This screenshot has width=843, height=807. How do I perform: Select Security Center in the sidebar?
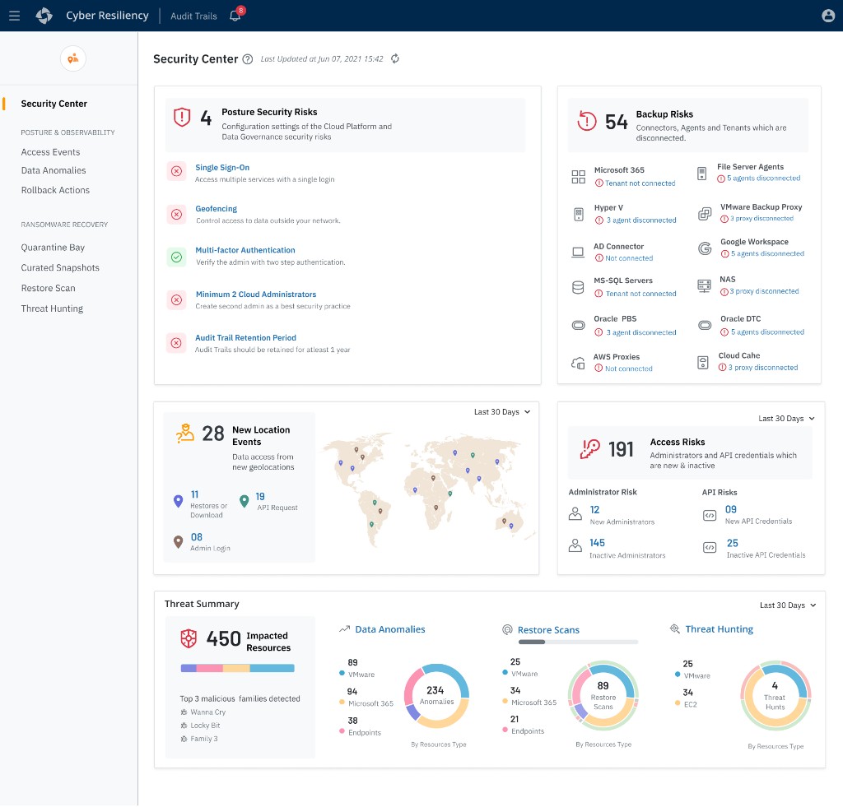(54, 104)
